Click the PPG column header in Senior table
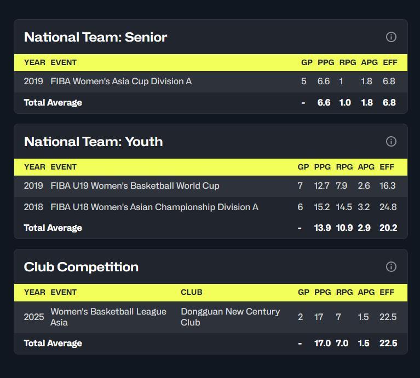Viewport: 420px width, 378px height. pyautogui.click(x=323, y=62)
